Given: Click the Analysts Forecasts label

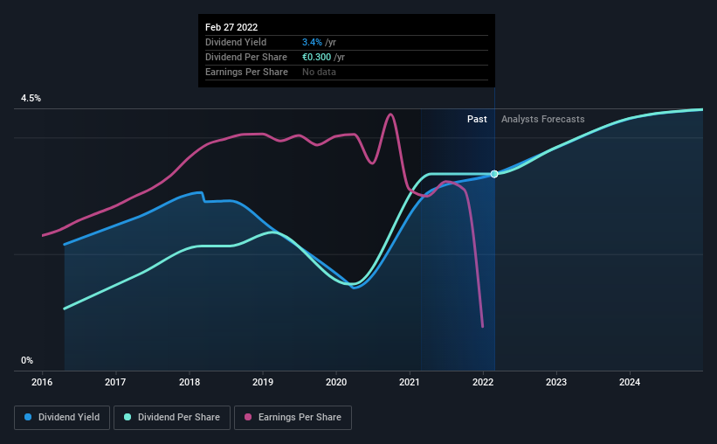Looking at the screenshot, I should [x=543, y=119].
